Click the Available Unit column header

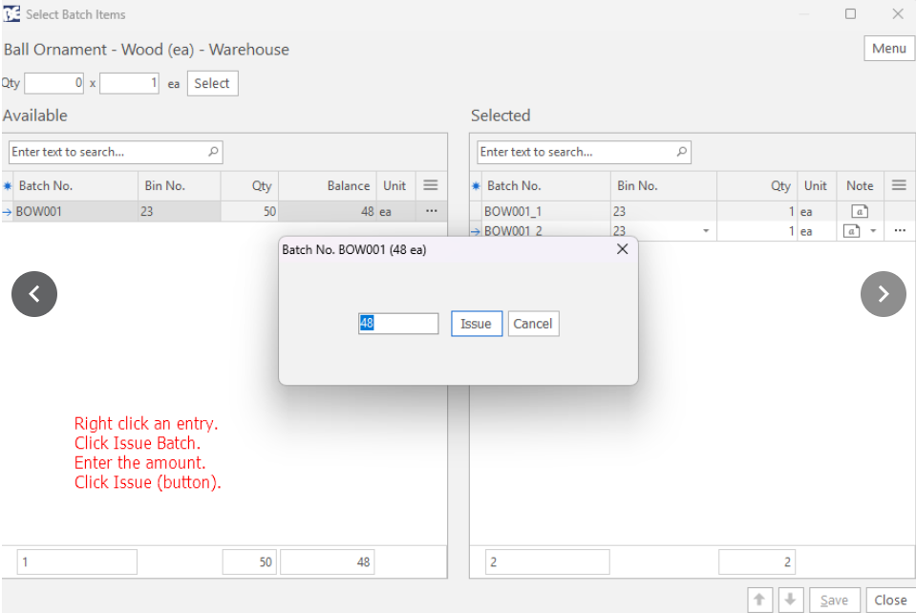click(395, 185)
